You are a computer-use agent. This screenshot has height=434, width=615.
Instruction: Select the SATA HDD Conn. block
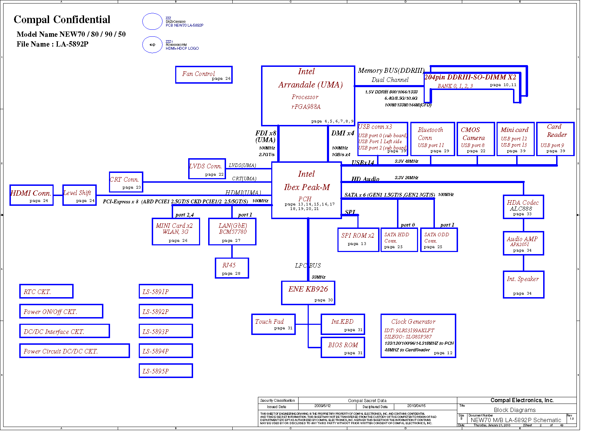pyautogui.click(x=399, y=240)
